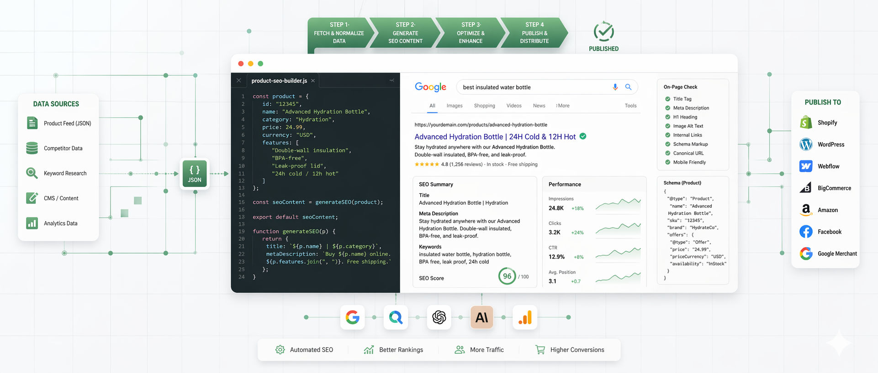Screen dimensions: 878x373
Task: Open the Advanced Hydration Bottle result link
Action: click(495, 136)
